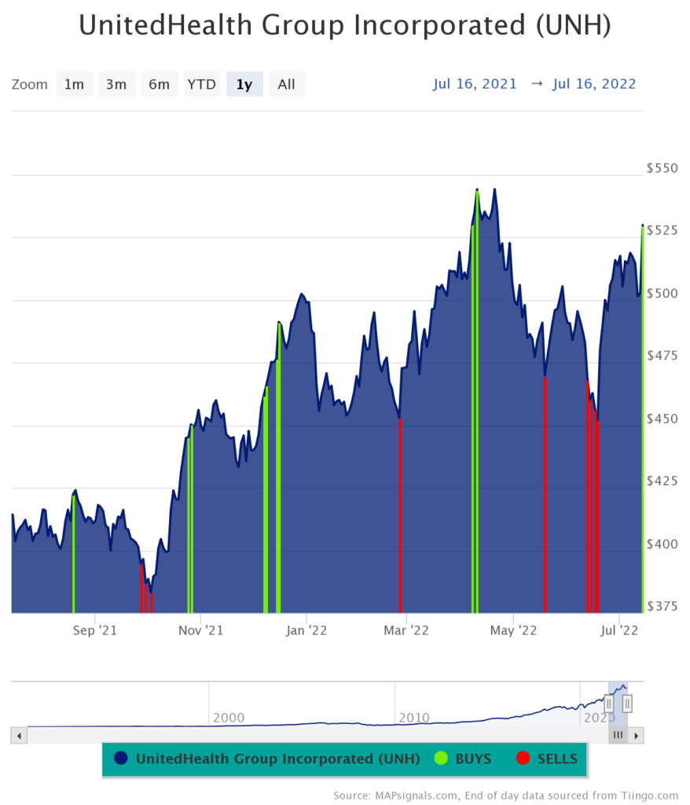
Task: Switch zoom to YTD
Action: (x=201, y=84)
